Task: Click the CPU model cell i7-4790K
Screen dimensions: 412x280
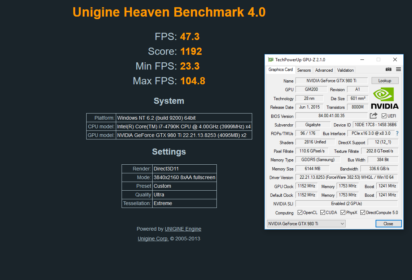Action: [184, 126]
